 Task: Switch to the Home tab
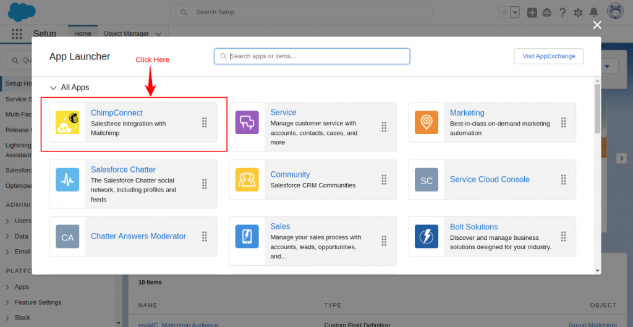click(x=83, y=34)
